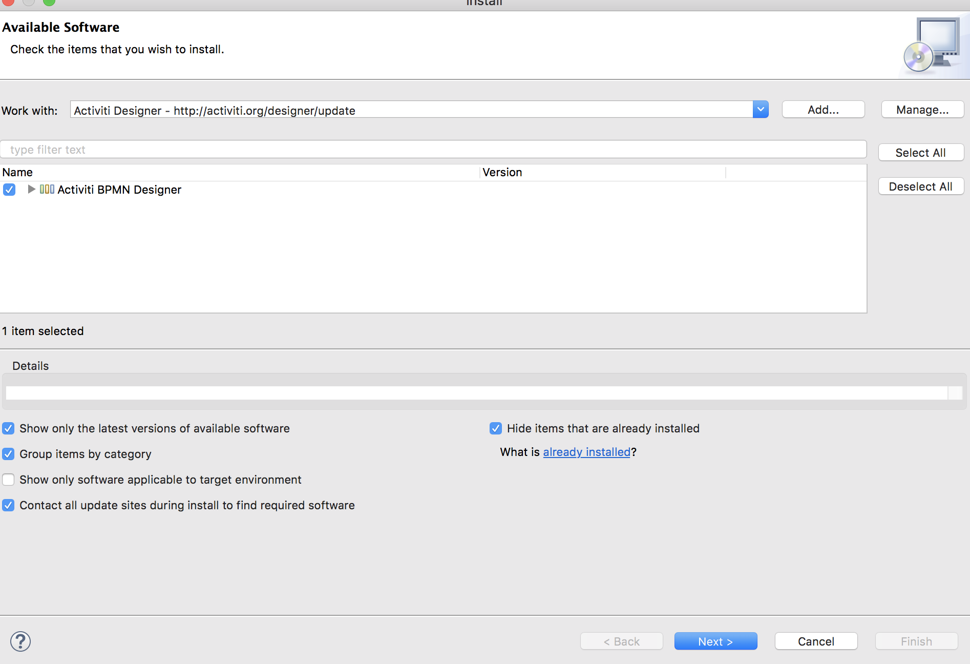Open the already installed link
Screen dimensions: 970x664
586,452
